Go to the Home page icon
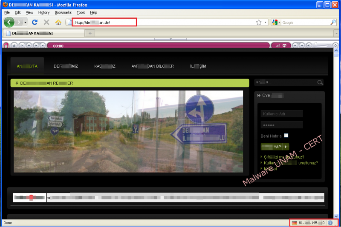This screenshot has height=227, width=341. (x=58, y=22)
